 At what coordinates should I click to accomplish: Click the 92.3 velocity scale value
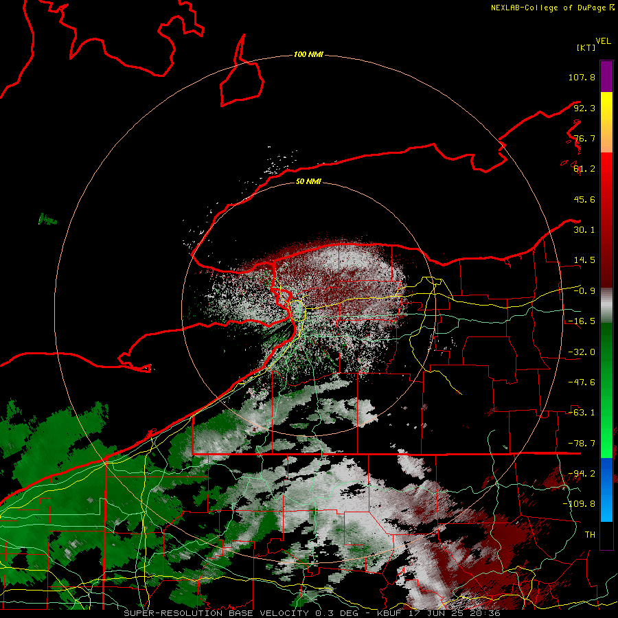(x=584, y=108)
